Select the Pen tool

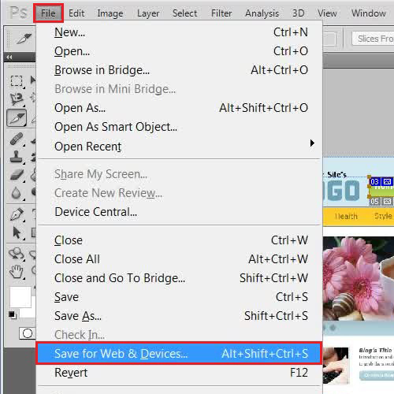[x=17, y=214]
